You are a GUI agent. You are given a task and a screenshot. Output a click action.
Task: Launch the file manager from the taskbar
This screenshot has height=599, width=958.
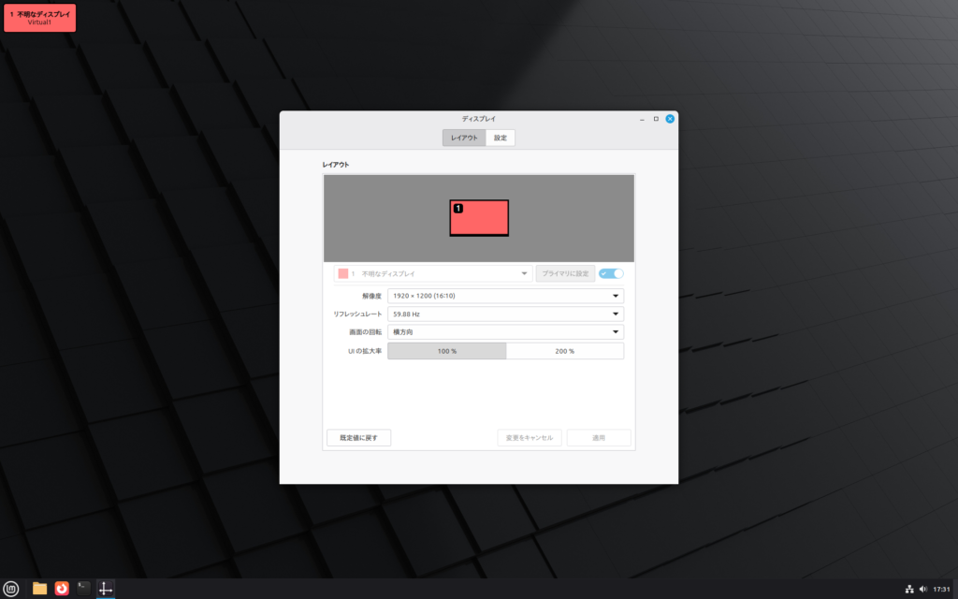tap(39, 589)
